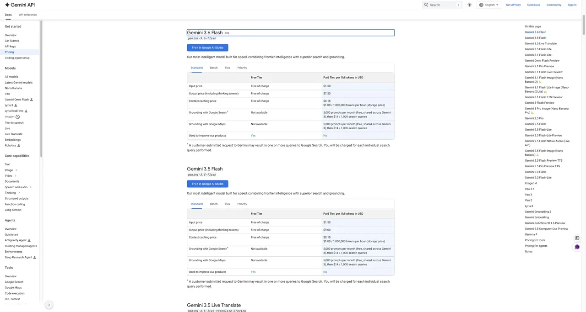Viewport: 586px width, 312px height.
Task: Switch to the API reference tab
Action: click(x=28, y=15)
